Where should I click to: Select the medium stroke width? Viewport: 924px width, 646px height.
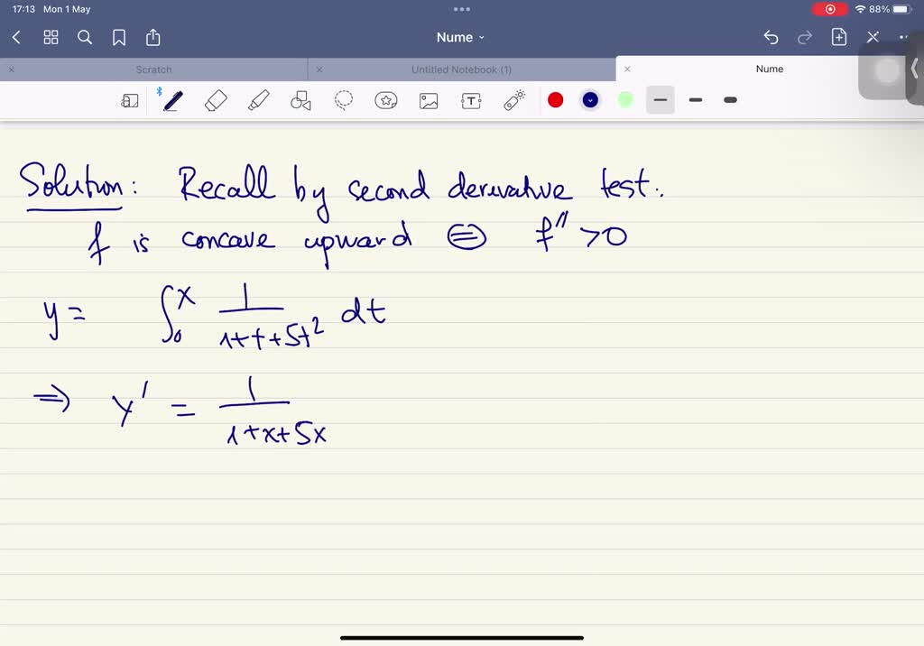(695, 100)
